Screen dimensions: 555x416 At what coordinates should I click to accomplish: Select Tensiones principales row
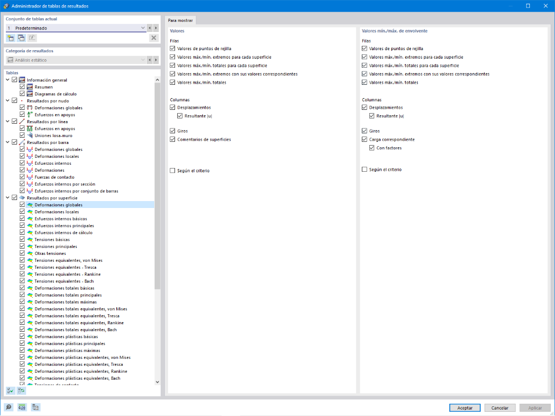[55, 246]
